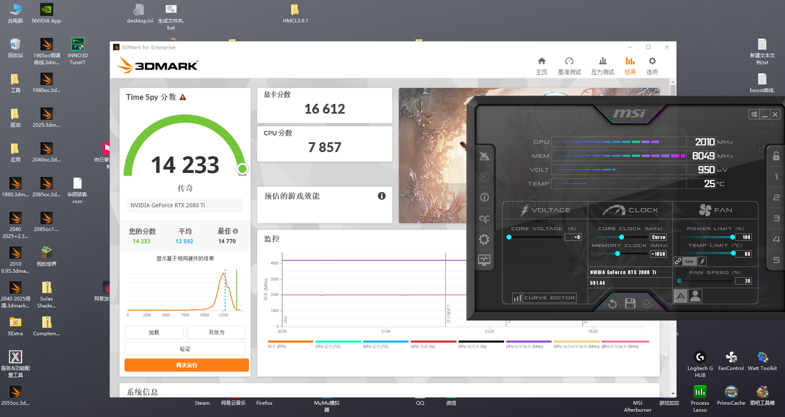Image resolution: width=785 pixels, height=417 pixels.
Task: Click the 再次运行 run again button
Action: 186,365
